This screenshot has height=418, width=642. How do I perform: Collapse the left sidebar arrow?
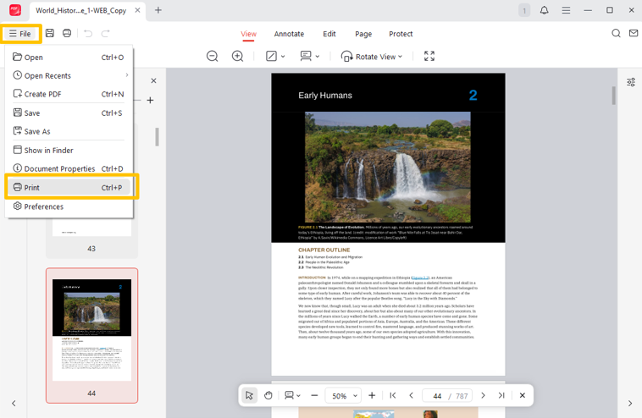(14, 404)
